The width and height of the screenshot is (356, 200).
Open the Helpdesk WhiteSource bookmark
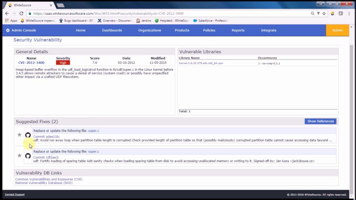(x=172, y=20)
